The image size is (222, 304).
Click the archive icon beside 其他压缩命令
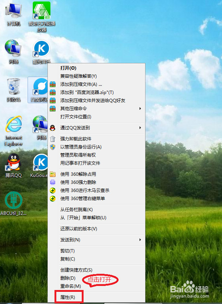(53, 109)
